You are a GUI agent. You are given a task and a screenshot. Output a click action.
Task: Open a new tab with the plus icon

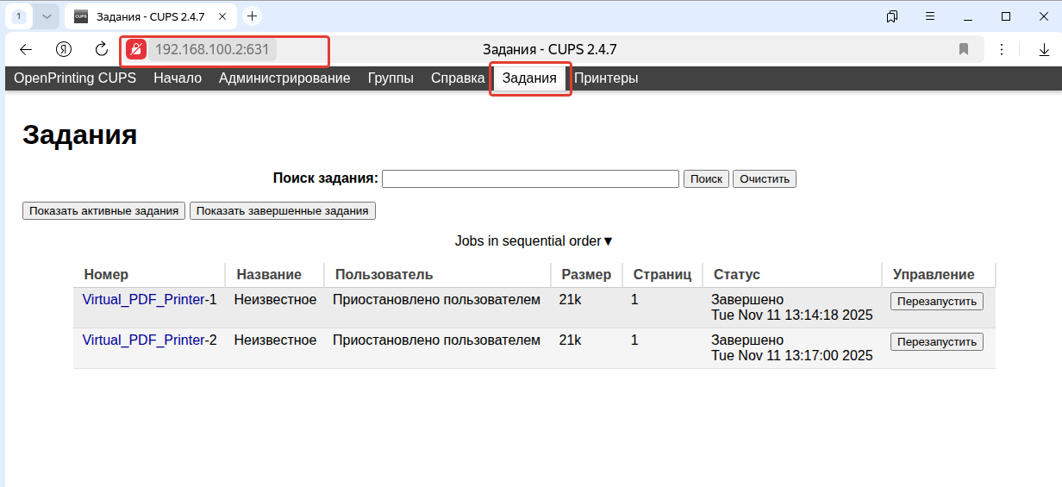[252, 16]
